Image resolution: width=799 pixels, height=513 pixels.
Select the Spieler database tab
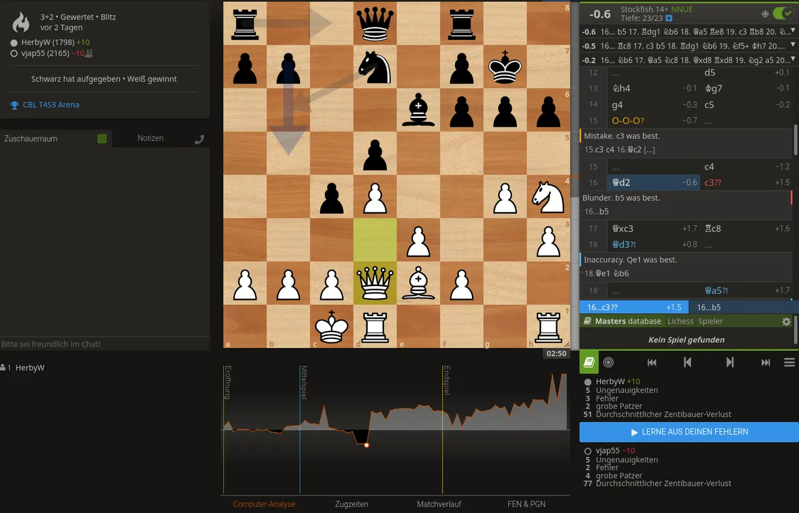tap(710, 322)
